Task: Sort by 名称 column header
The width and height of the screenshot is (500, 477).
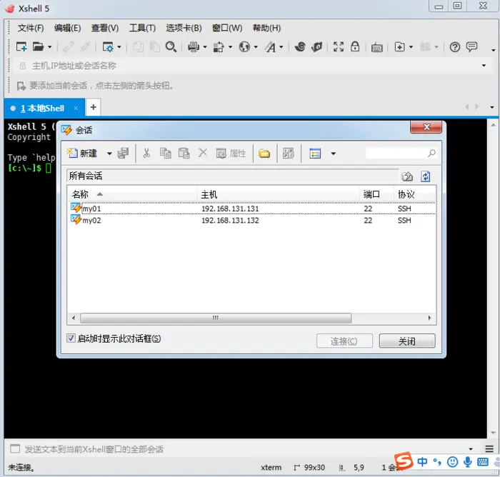Action: click(x=132, y=194)
